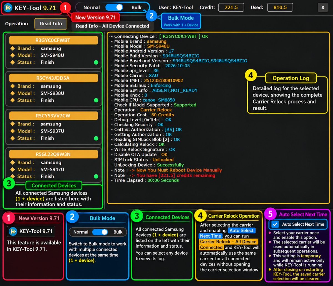The image size is (333, 286).
Task: Click the "Model : SM-S938U" row in the device list
Action: coord(37,93)
